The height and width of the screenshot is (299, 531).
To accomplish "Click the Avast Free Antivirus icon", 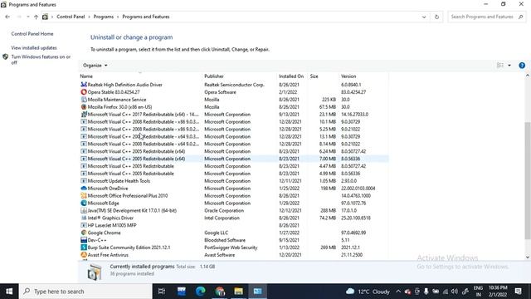I will coord(84,255).
